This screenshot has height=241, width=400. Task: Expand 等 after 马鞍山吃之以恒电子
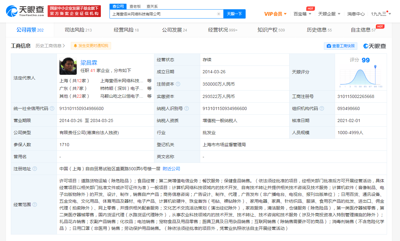tap(149, 96)
